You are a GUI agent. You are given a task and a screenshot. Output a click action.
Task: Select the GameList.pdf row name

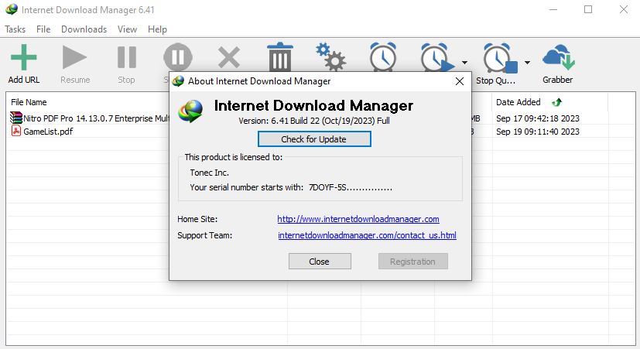[48, 132]
